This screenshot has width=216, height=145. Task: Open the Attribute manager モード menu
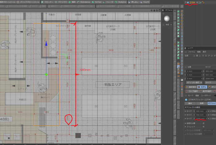(x=191, y=96)
